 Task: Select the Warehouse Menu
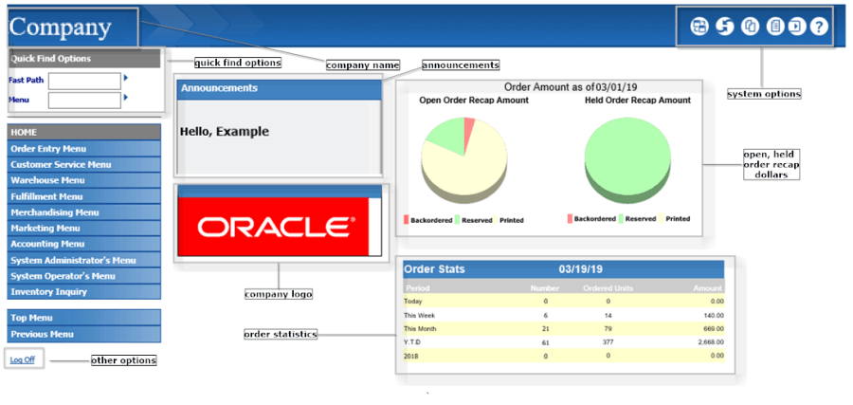(x=84, y=180)
